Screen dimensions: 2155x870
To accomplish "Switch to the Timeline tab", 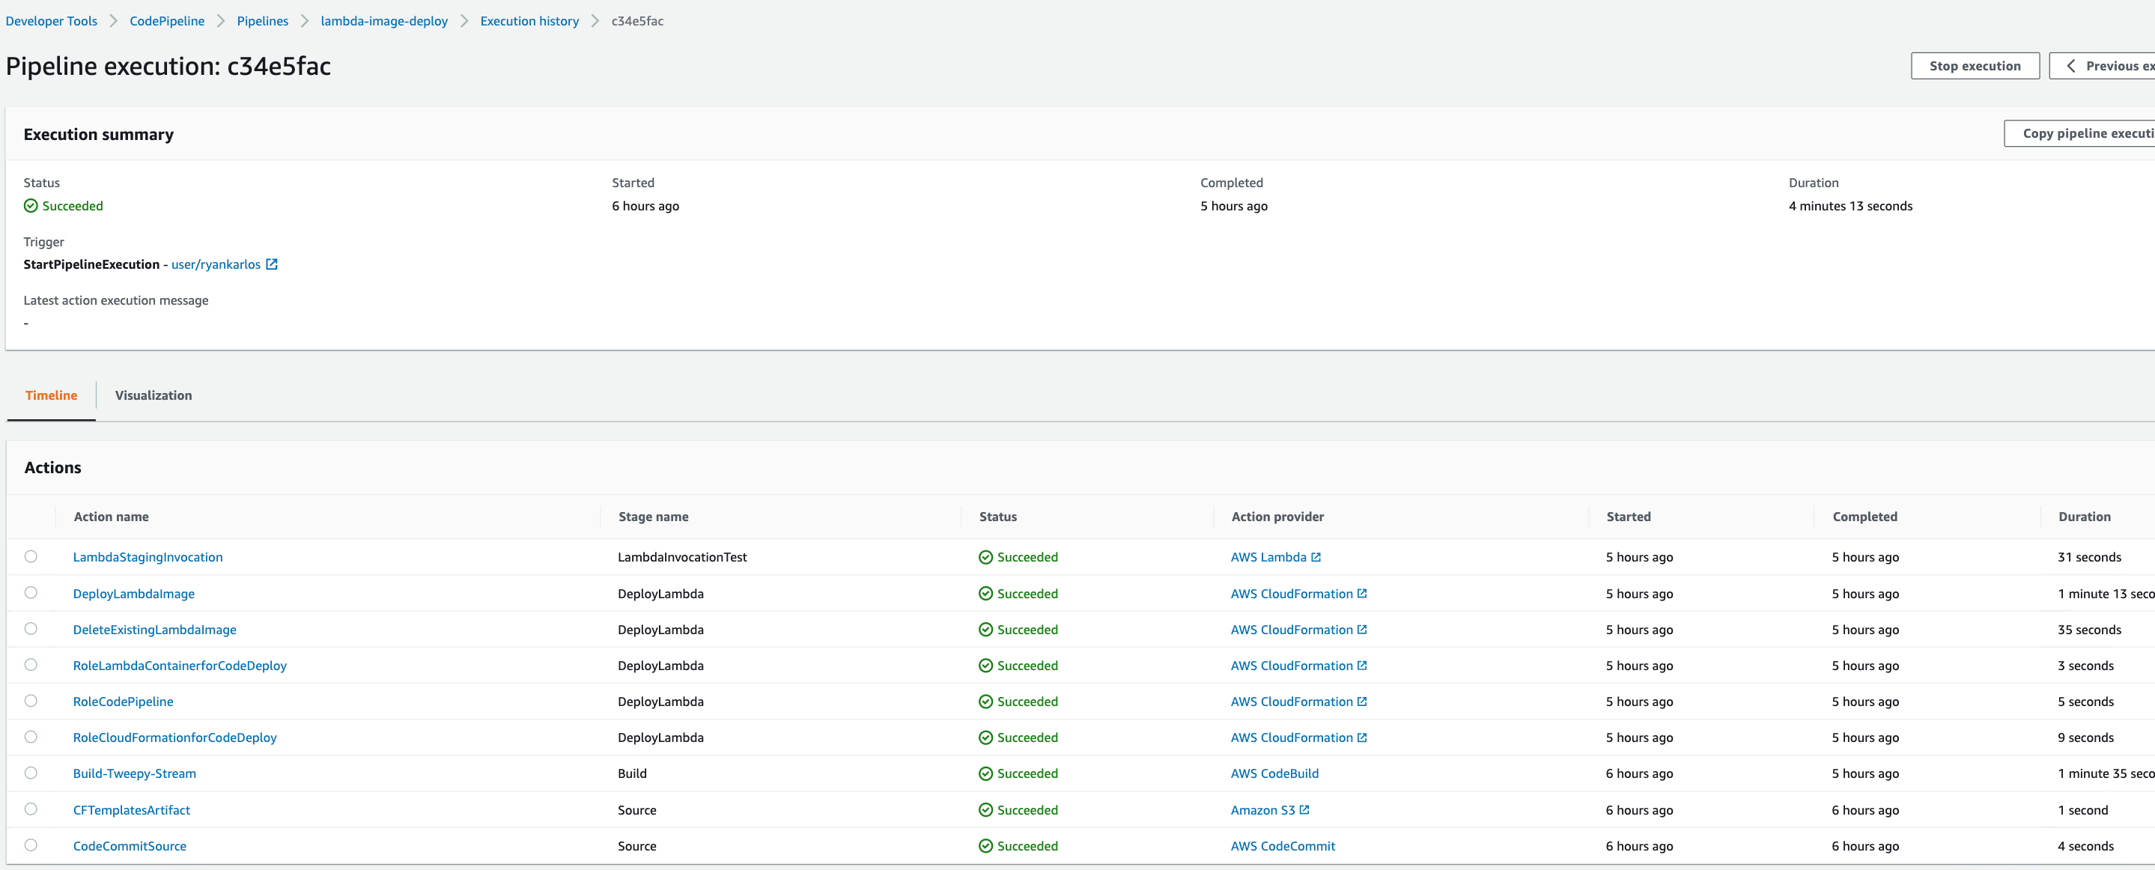I will coord(51,395).
